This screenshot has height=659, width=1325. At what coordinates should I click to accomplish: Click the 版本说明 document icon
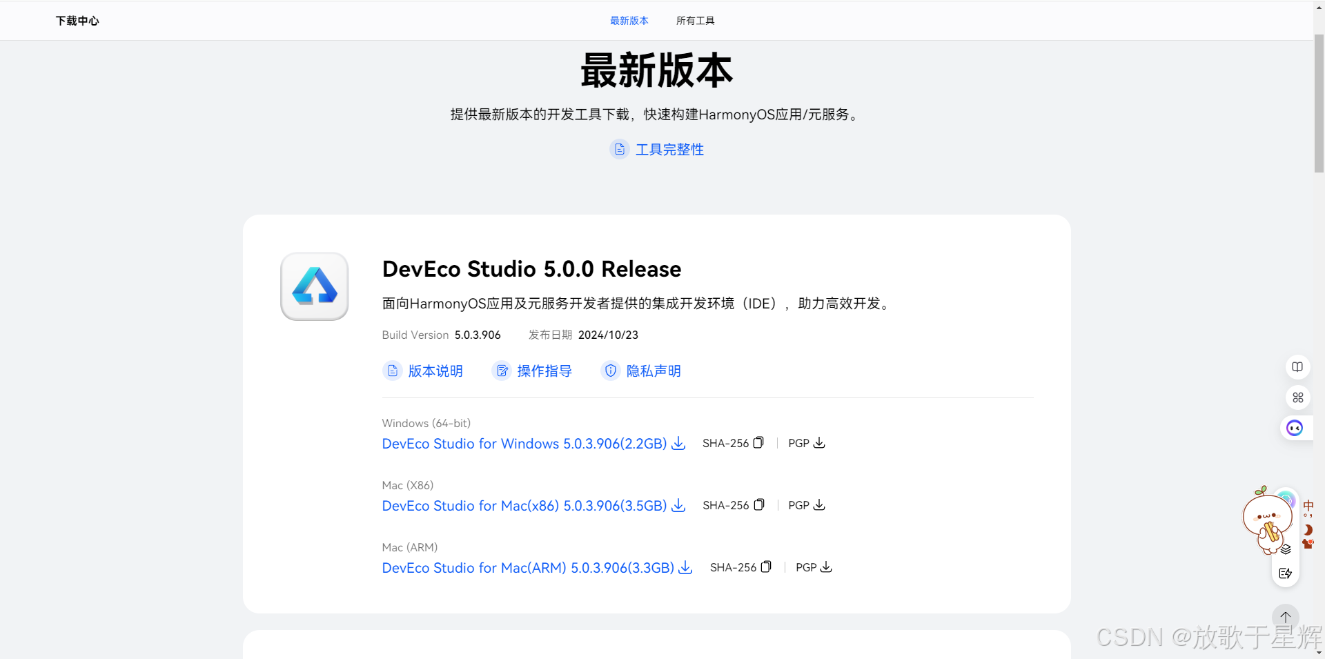392,371
